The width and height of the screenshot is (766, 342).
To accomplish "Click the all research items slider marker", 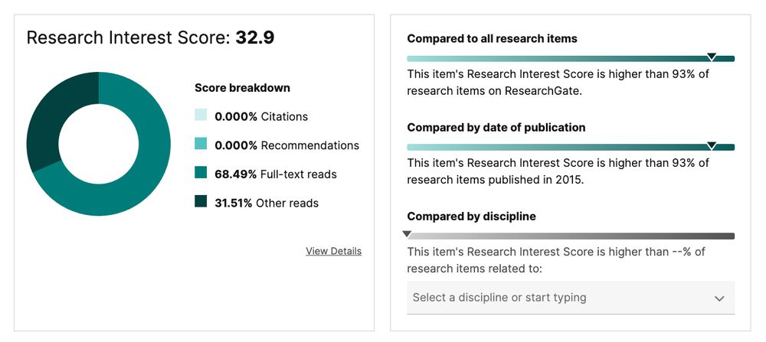I will click(712, 57).
